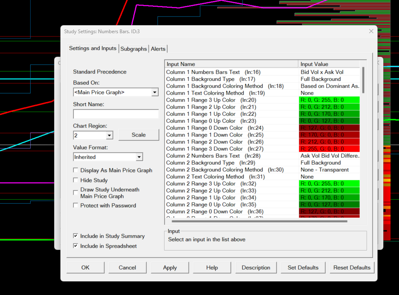The width and height of the screenshot is (399, 295).
Task: Switch to the Subgraphs tab
Action: (133, 49)
